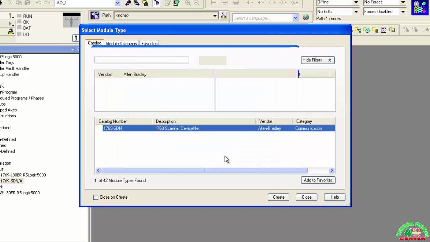Viewport: 430px width, 242px height.
Task: Click the Copy icon in toolbar
Action: click(x=19, y=3)
